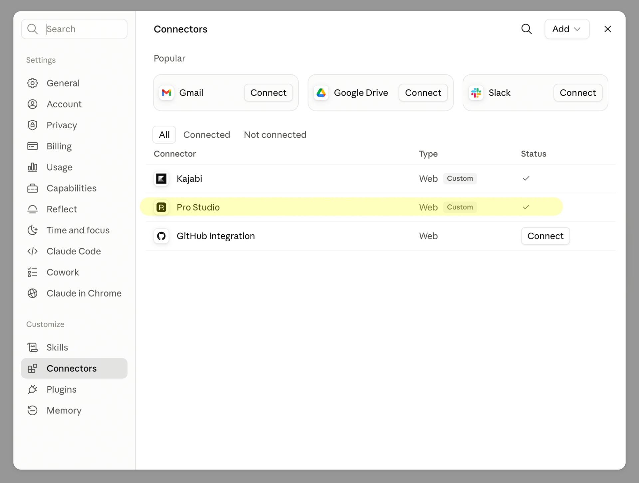Select the Pro Studio connector name
The height and width of the screenshot is (483, 639).
pyautogui.click(x=198, y=207)
